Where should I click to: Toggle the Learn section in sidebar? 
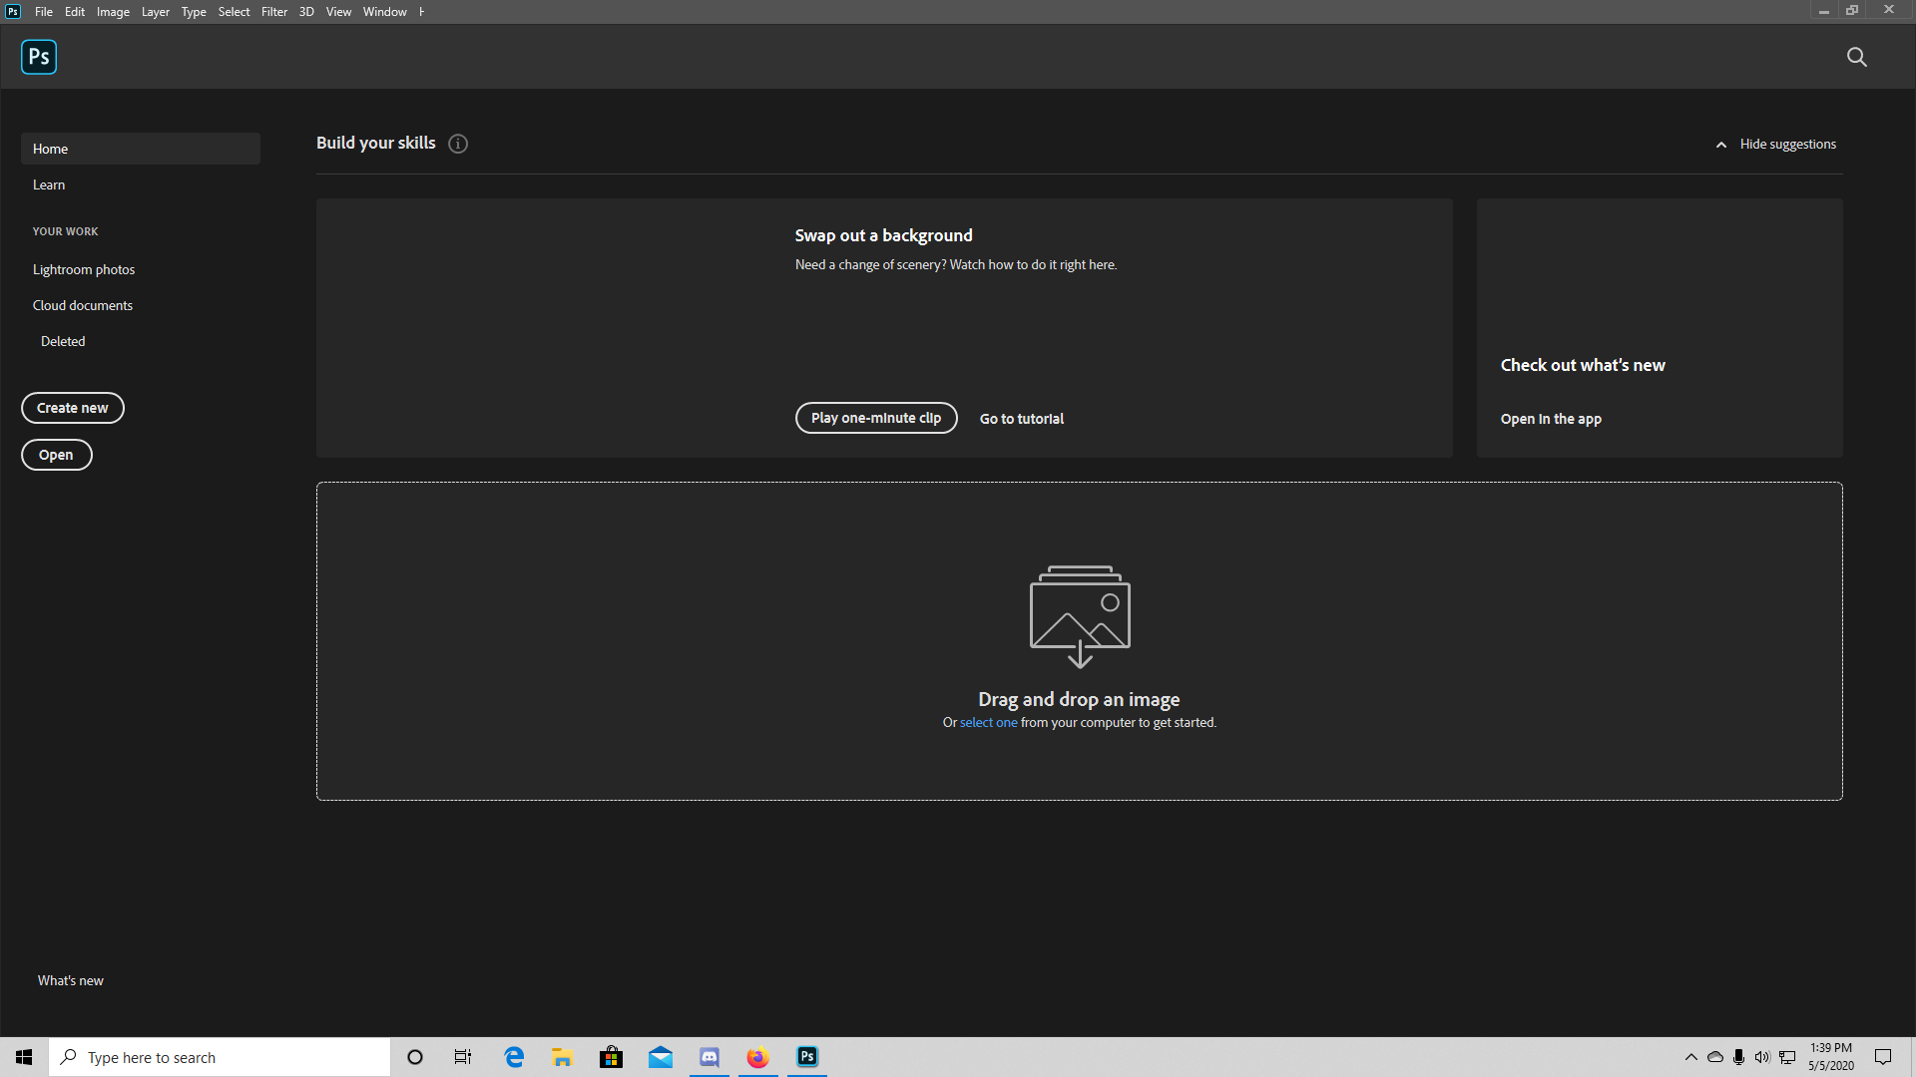click(49, 184)
